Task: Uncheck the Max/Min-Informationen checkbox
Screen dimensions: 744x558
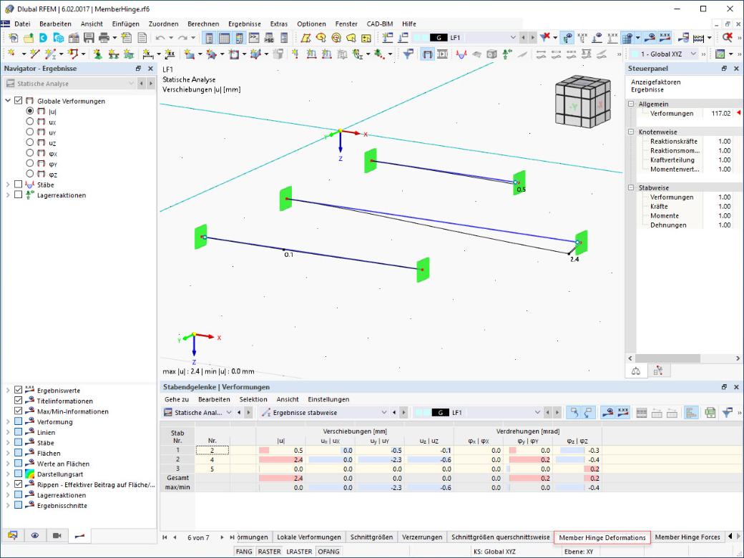Action: pos(19,411)
